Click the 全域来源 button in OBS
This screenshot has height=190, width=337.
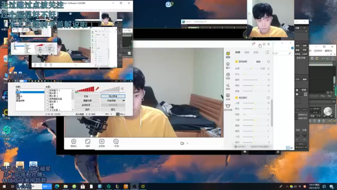point(87,105)
